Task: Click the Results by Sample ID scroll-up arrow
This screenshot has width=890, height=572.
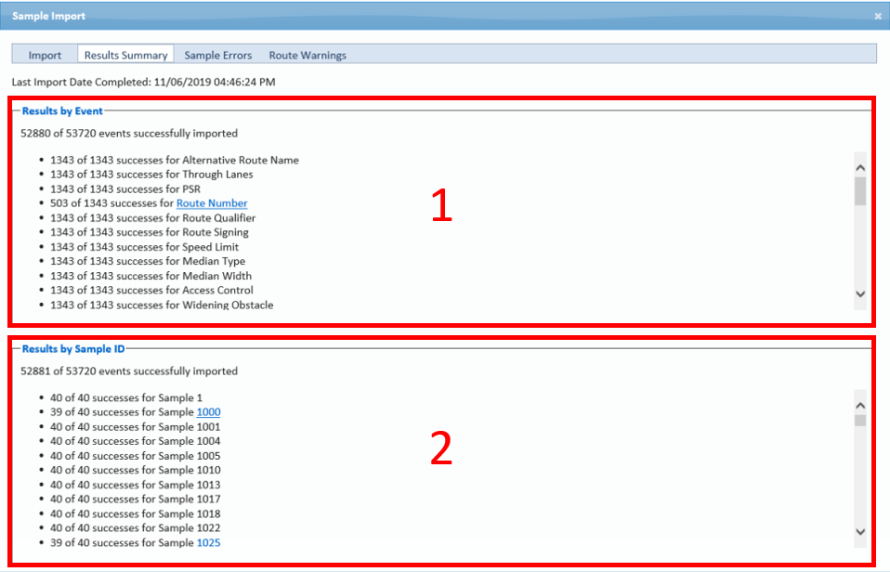Action: point(860,405)
